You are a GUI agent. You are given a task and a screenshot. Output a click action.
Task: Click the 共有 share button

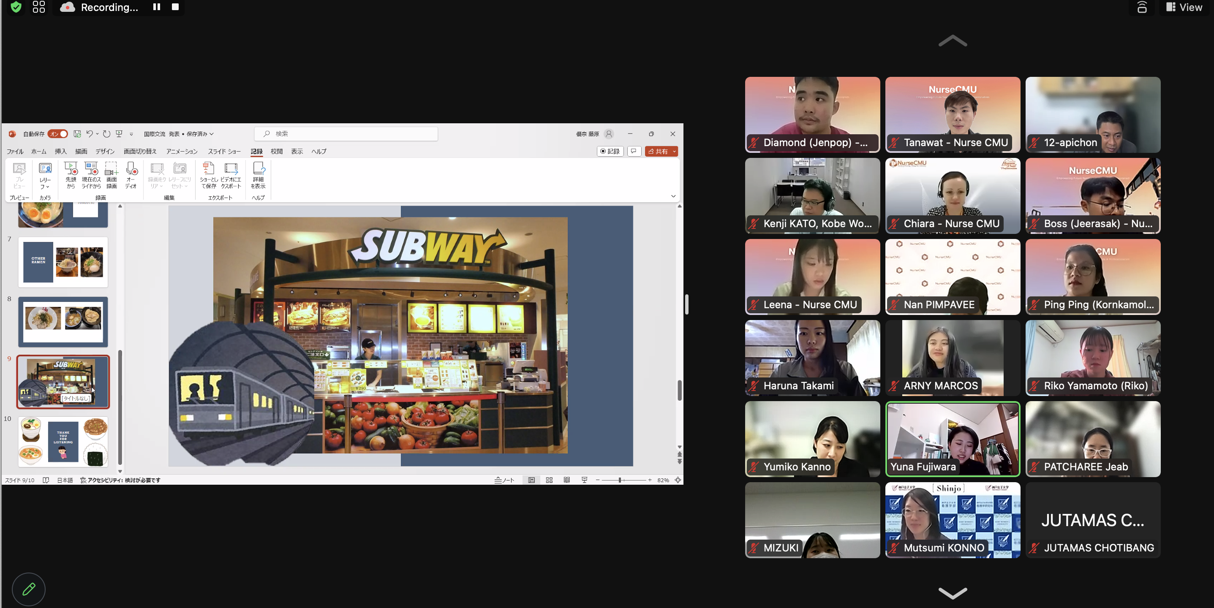click(x=658, y=151)
